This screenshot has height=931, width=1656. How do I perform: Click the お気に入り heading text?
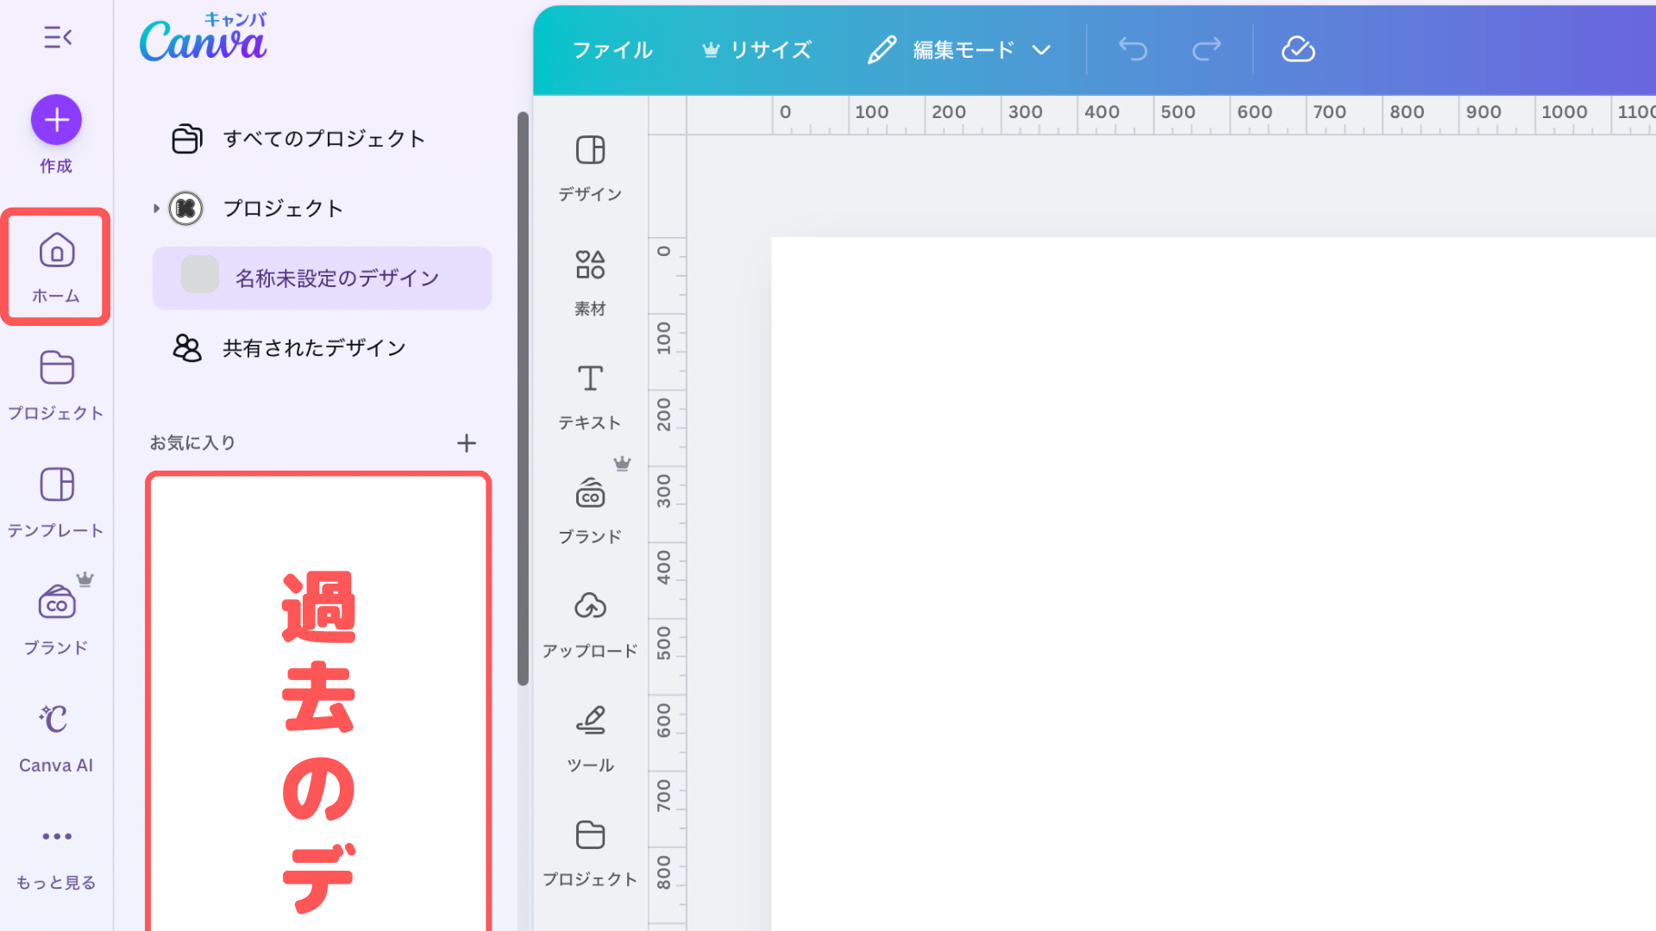pos(192,443)
